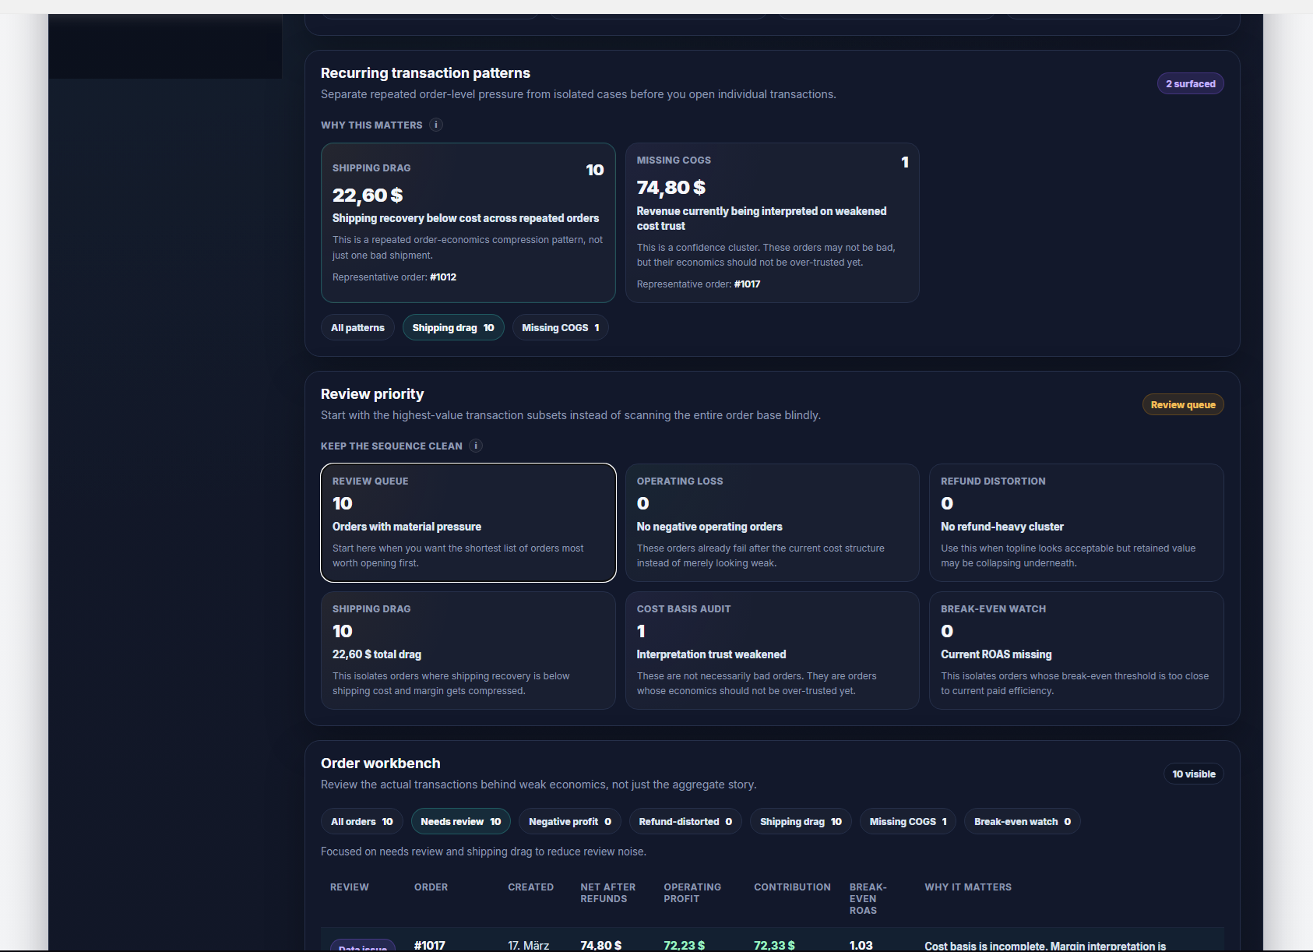Open the Missing COGS 74,80 $ pattern card
Viewport: 1313px width, 952px height.
point(772,223)
